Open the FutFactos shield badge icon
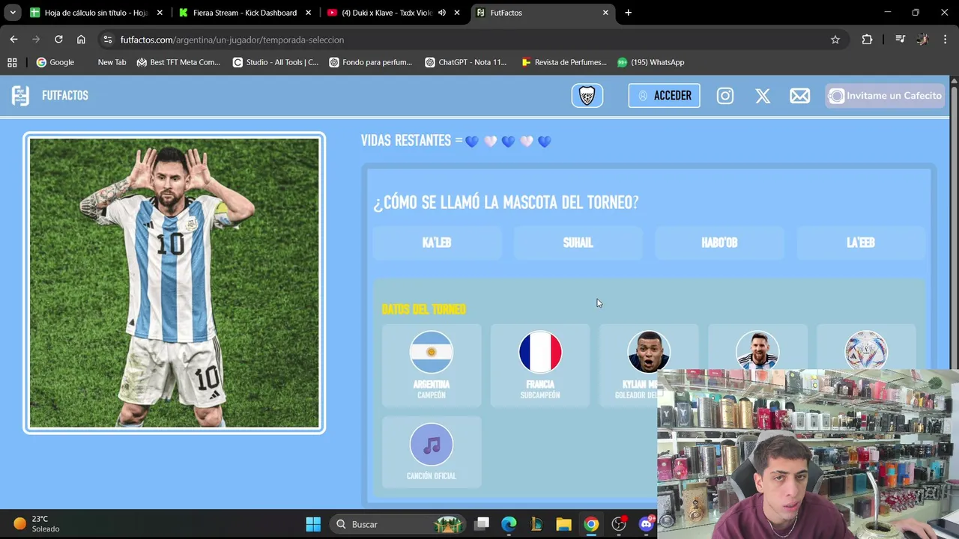Image resolution: width=959 pixels, height=539 pixels. click(x=587, y=95)
